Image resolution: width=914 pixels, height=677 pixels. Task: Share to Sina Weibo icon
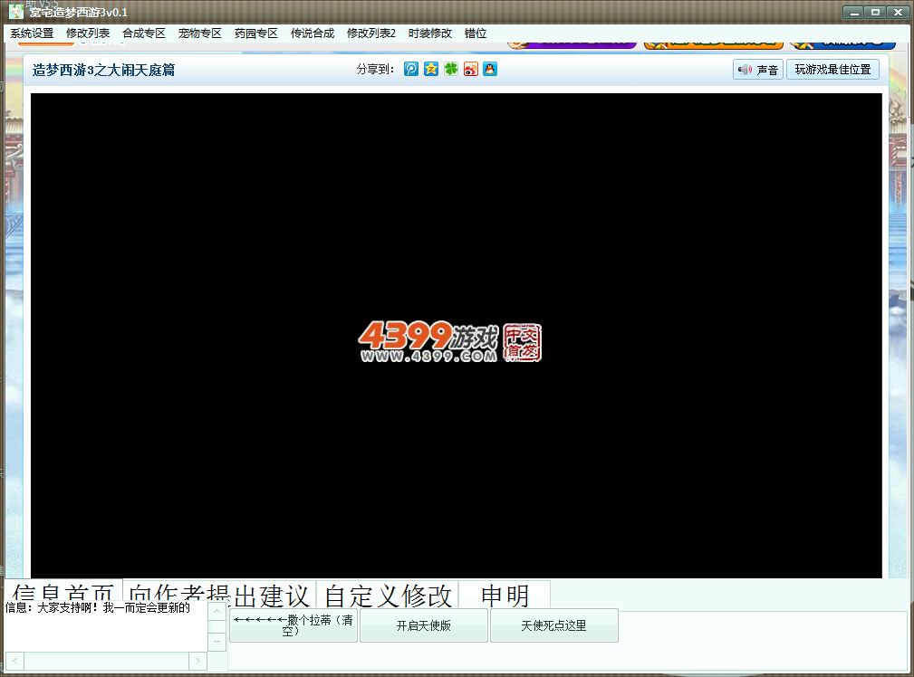(470, 70)
